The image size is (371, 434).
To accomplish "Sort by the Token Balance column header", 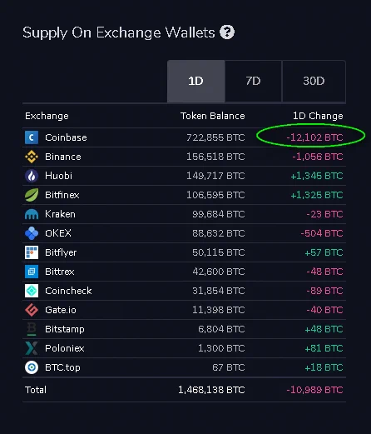I will click(x=213, y=116).
